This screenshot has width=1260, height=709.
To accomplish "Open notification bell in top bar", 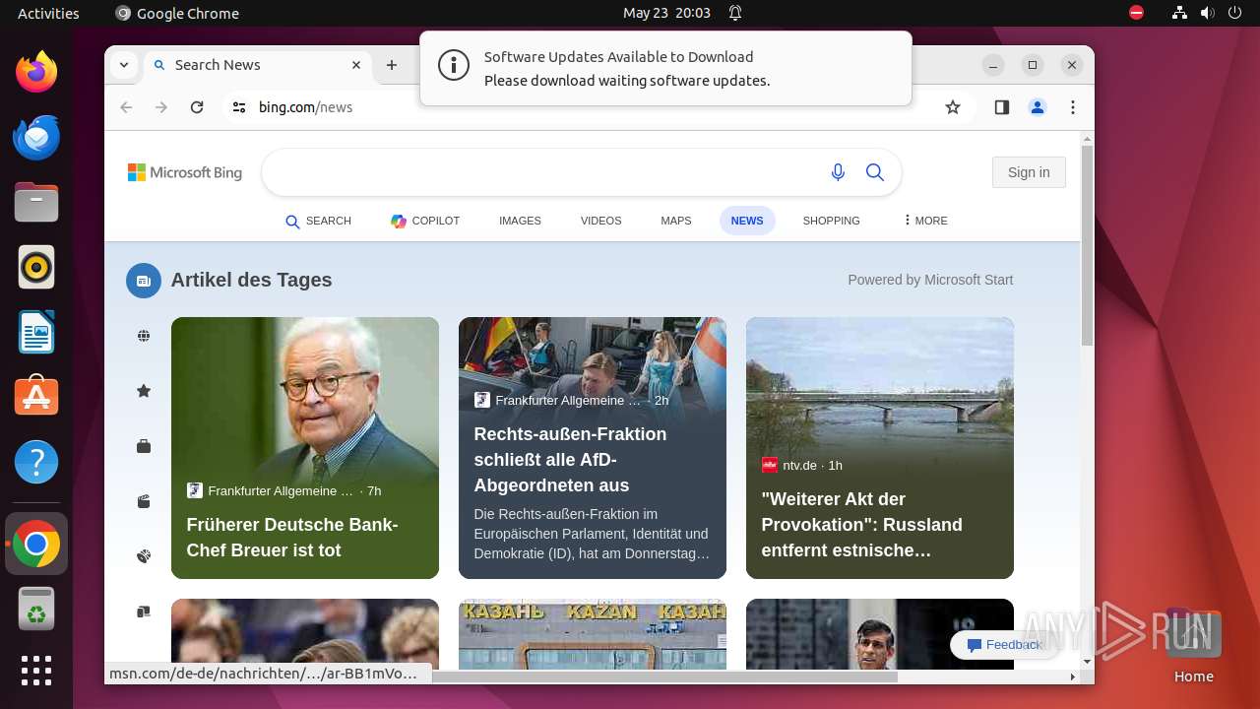I will click(735, 13).
